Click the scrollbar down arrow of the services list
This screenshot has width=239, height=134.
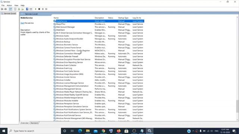tap(238, 120)
